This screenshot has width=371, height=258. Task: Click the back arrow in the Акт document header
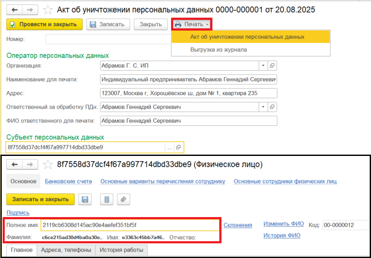click(14, 9)
